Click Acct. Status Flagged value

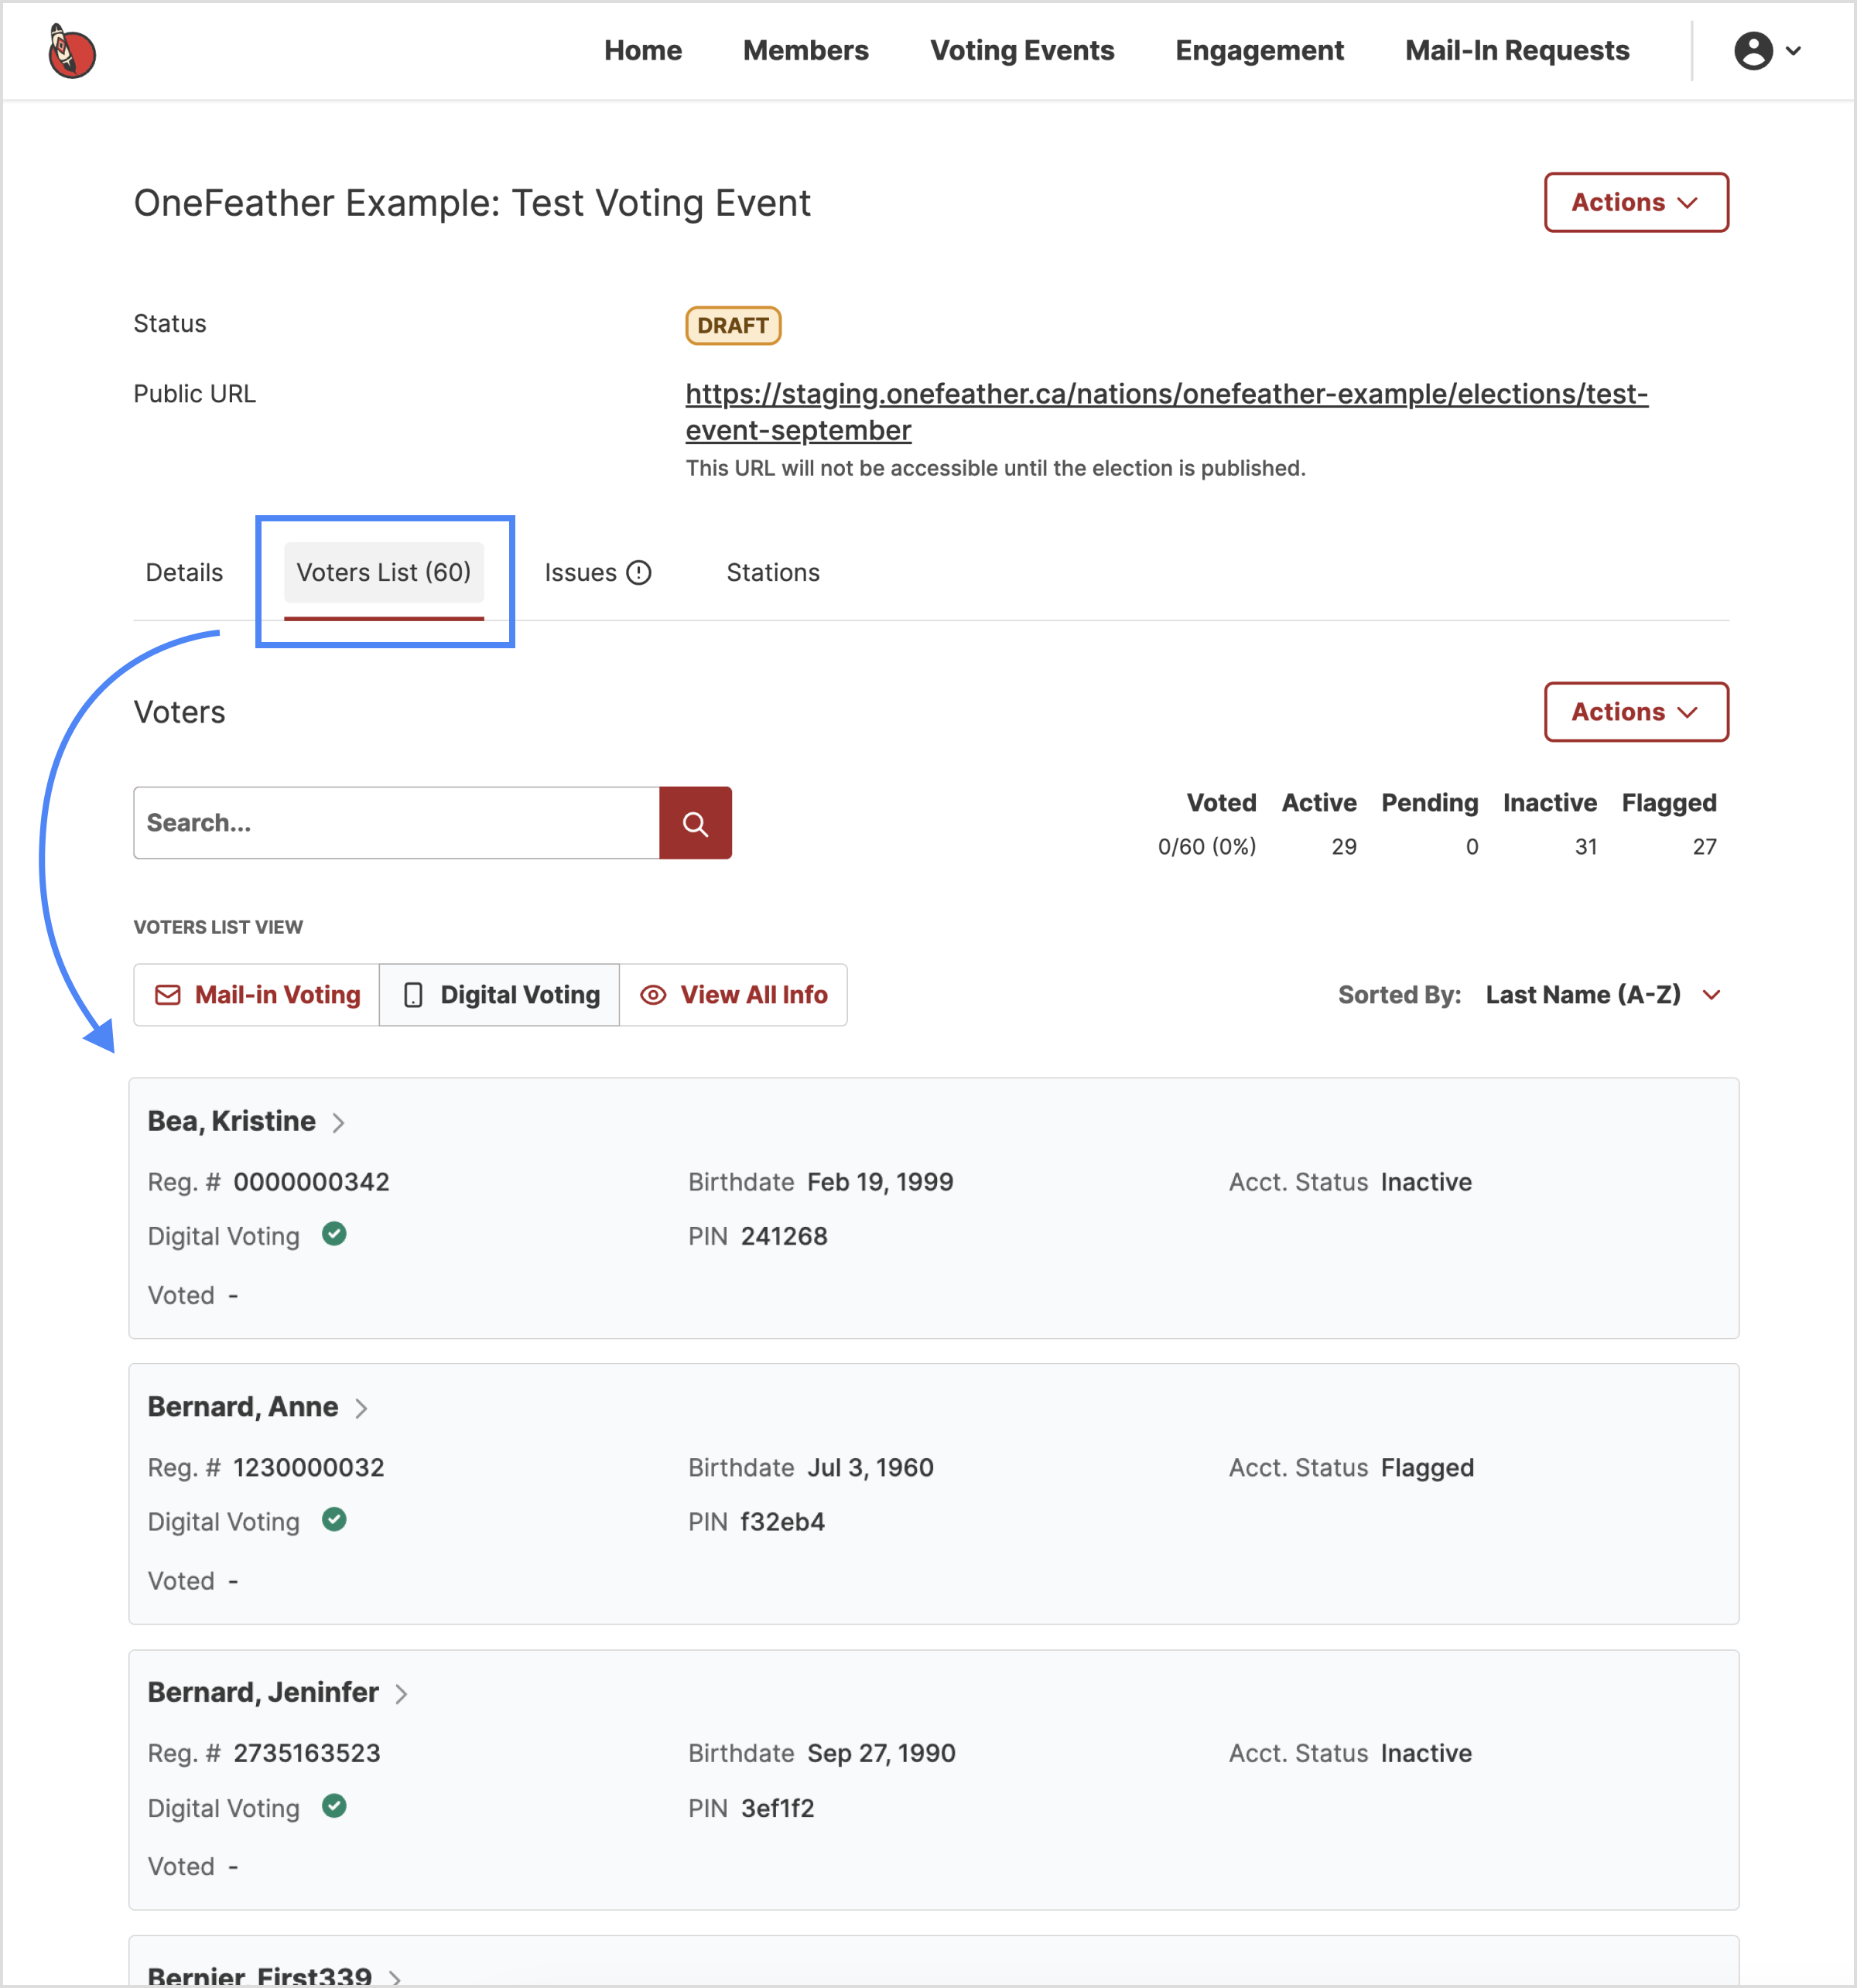1428,1468
